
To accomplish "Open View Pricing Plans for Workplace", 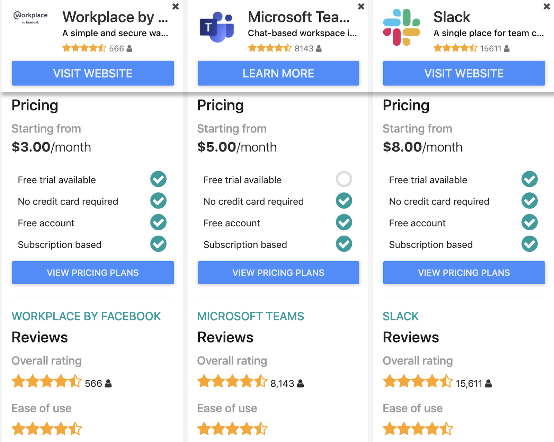I will 93,273.
